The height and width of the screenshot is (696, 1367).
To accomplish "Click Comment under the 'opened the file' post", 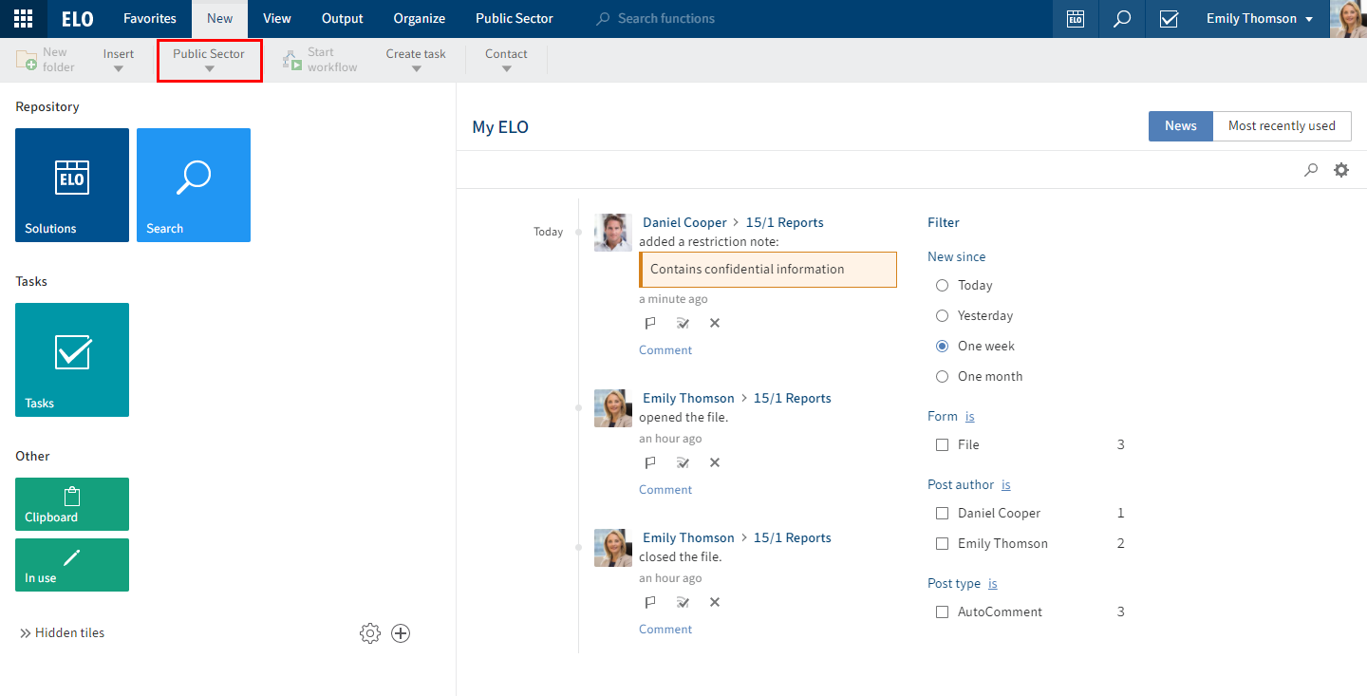I will [x=665, y=490].
